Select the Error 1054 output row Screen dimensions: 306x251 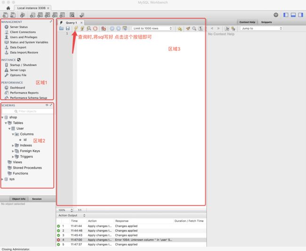pyautogui.click(x=131, y=240)
